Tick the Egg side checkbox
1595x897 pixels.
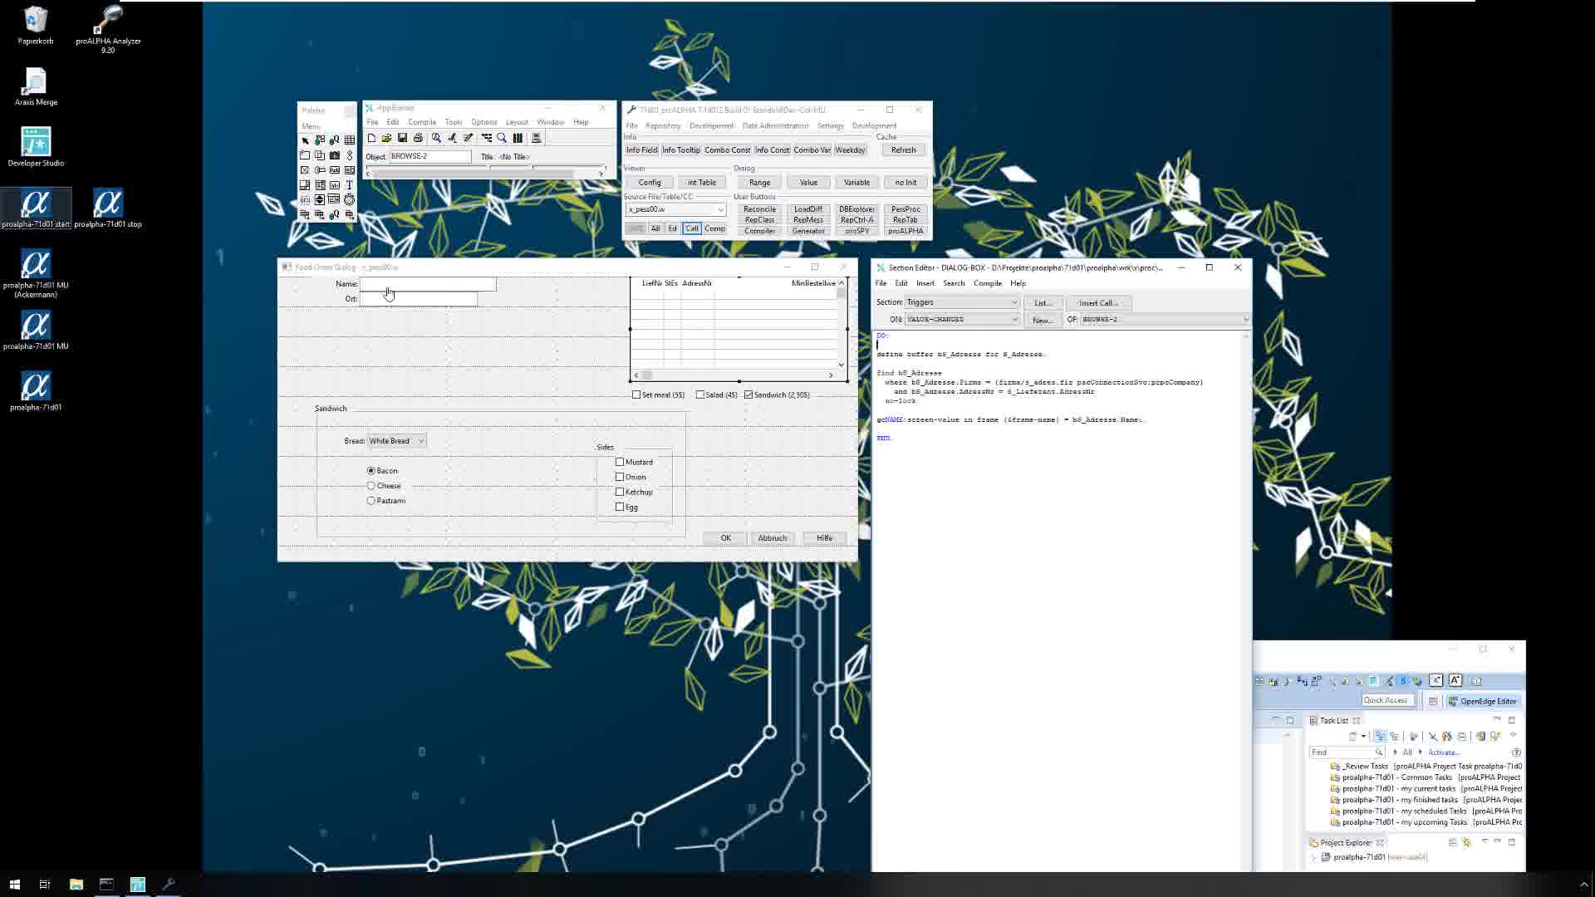click(x=620, y=507)
